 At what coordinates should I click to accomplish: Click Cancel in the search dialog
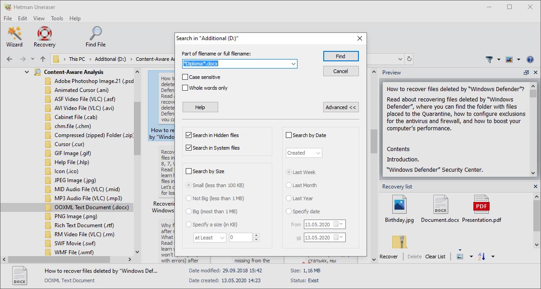point(341,71)
